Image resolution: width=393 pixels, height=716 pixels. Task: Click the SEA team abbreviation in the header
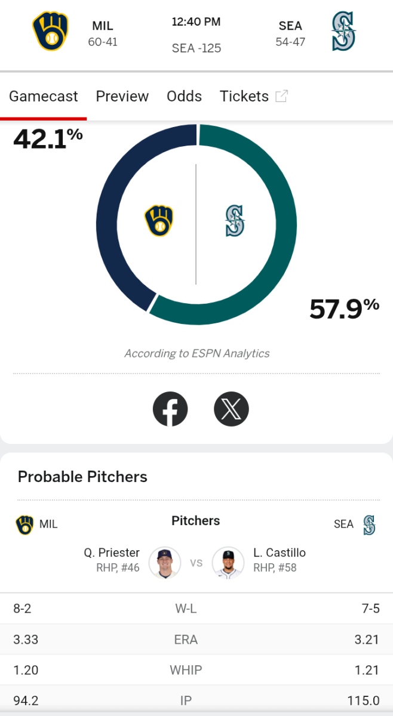pos(290,26)
